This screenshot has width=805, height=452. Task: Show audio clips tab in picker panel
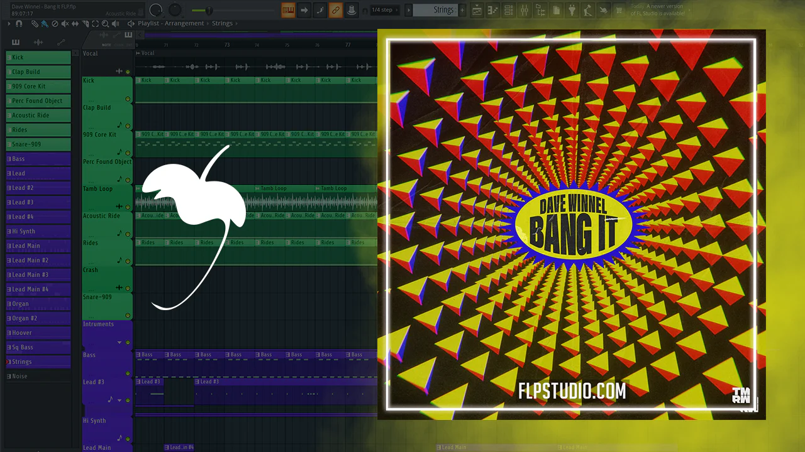click(x=38, y=43)
